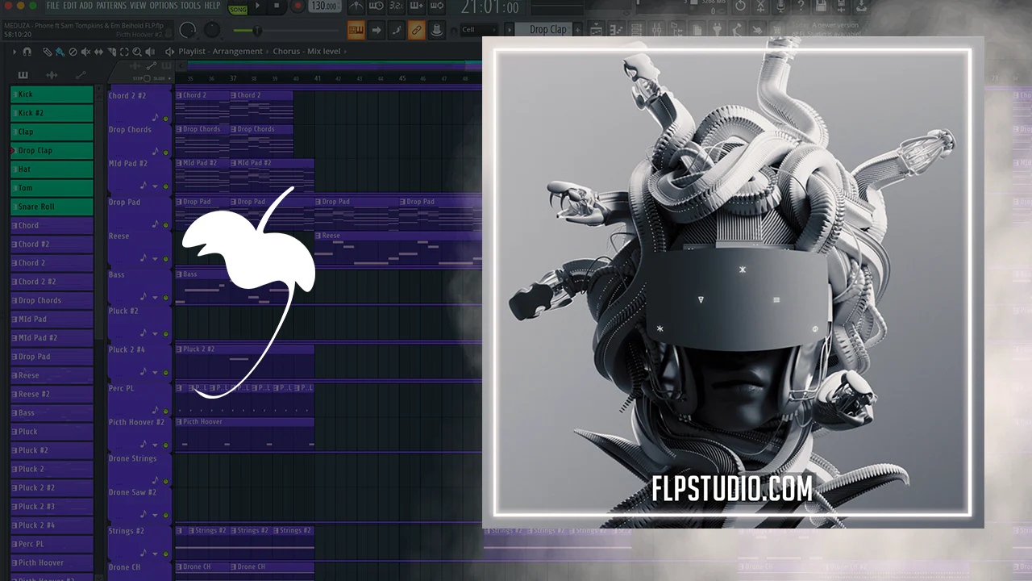Select the Delete tool in playlist toolbar
This screenshot has height=581, width=1032.
[x=73, y=52]
